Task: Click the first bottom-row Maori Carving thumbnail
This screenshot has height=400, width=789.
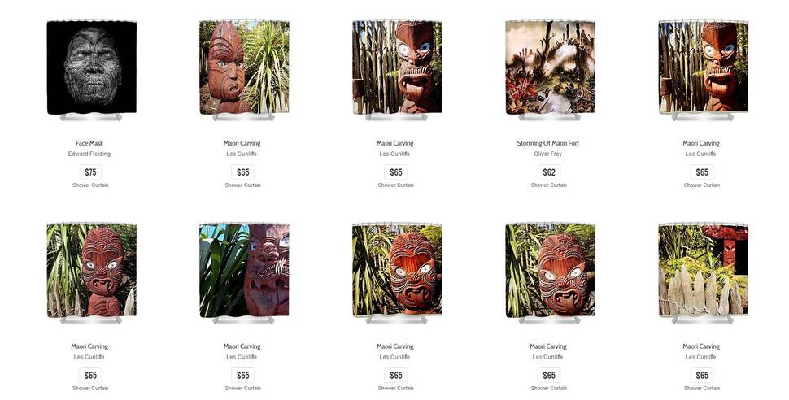Action: 92,271
